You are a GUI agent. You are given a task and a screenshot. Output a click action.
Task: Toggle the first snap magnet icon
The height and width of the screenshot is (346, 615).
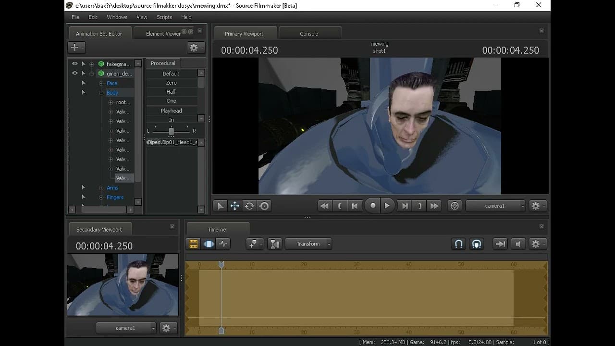pyautogui.click(x=459, y=244)
